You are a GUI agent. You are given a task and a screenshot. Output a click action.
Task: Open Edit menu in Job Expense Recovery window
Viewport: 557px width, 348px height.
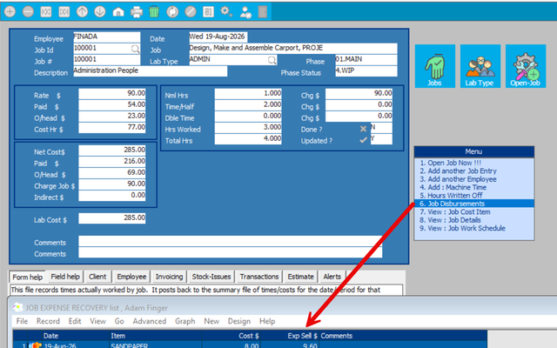75,321
